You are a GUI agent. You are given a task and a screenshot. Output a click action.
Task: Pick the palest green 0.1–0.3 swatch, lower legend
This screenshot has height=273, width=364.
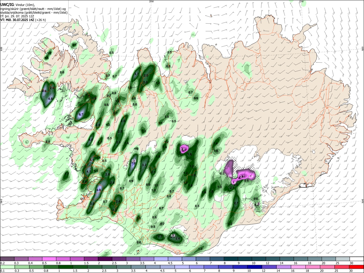pos(7,267)
